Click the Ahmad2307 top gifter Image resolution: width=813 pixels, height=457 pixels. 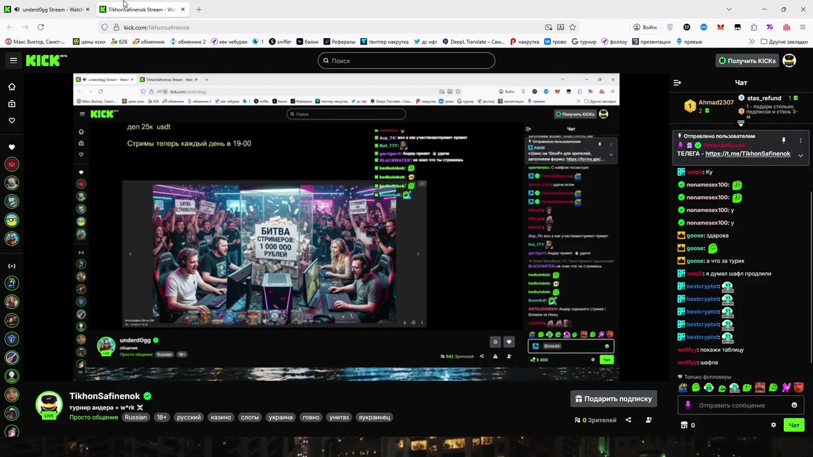pos(716,102)
